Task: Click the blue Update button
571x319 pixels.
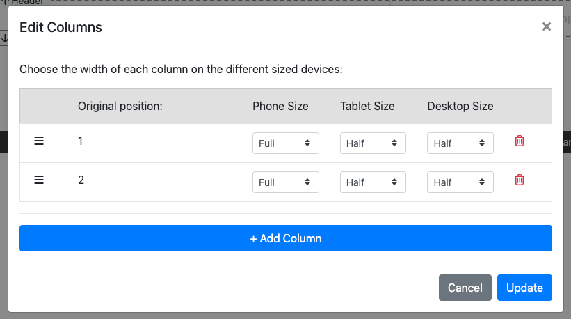Action: click(524, 288)
